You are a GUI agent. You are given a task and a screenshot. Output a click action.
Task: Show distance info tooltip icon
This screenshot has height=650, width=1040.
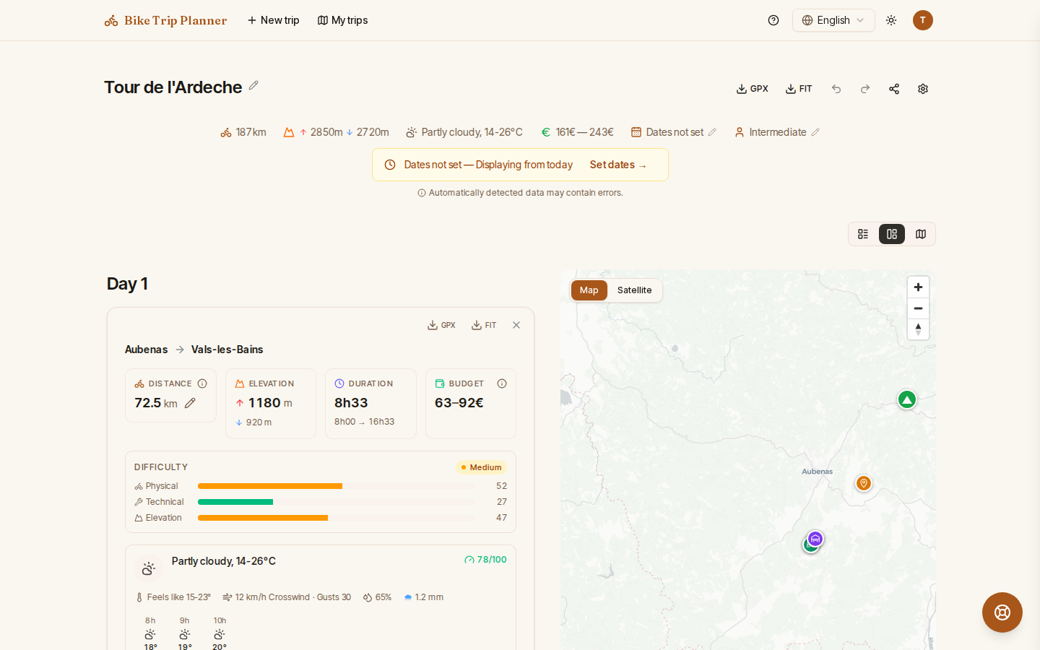202,383
